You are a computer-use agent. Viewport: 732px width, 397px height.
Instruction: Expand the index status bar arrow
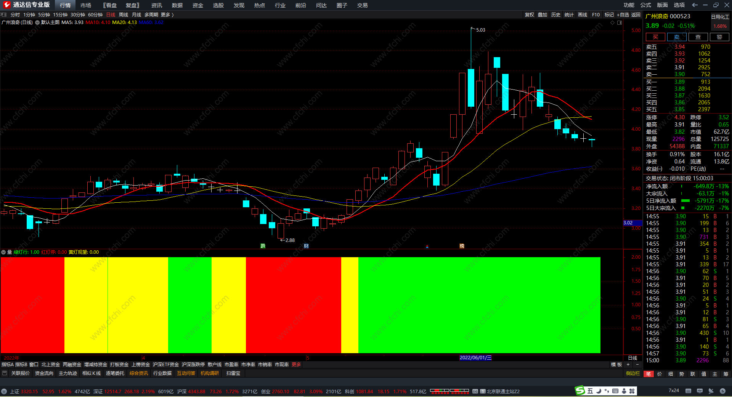tap(4, 391)
